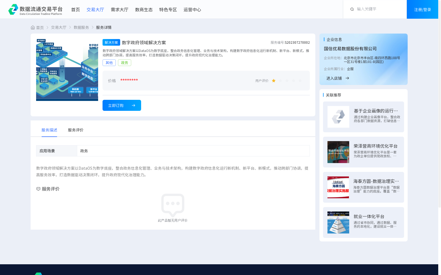
Task: Click the masked price ********
Action: point(129,80)
